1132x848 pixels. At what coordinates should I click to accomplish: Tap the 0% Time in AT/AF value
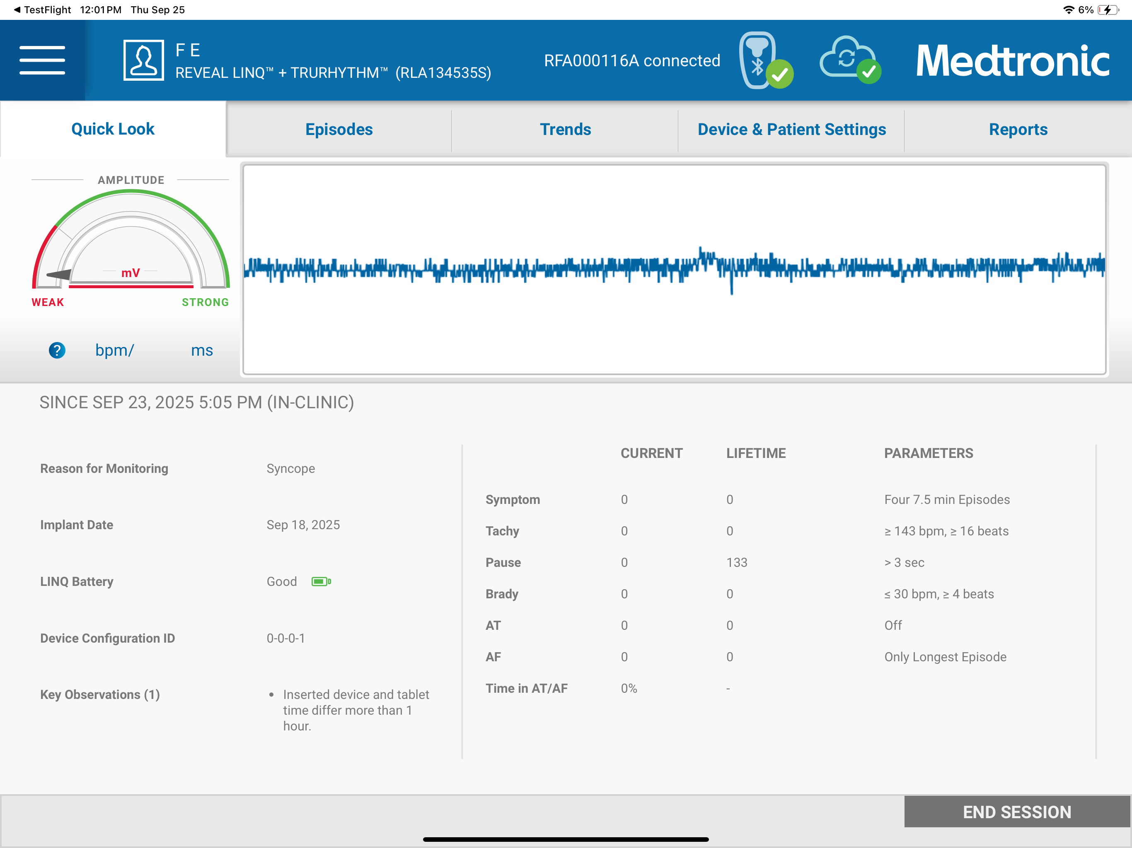629,689
